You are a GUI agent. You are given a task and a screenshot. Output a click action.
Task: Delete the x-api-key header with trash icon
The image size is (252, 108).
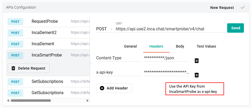click(x=197, y=75)
